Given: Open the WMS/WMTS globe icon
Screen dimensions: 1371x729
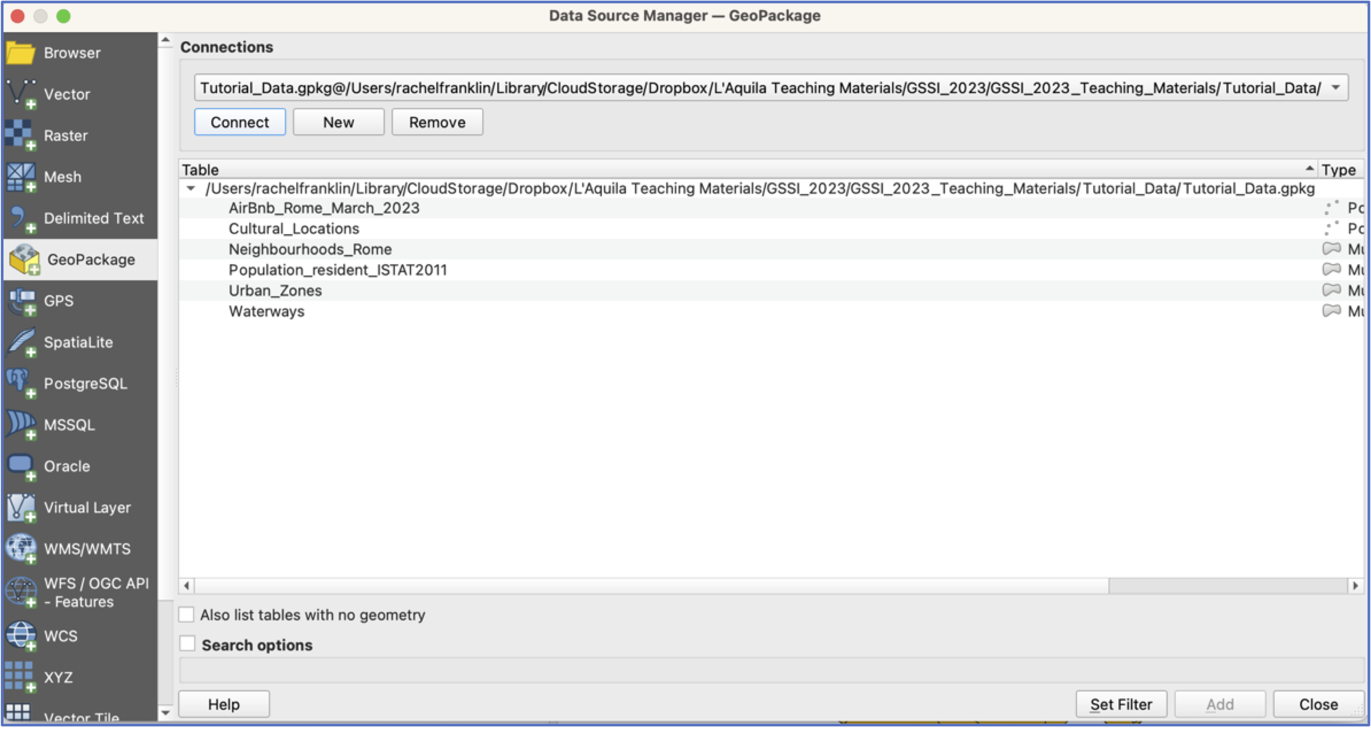Looking at the screenshot, I should point(21,549).
